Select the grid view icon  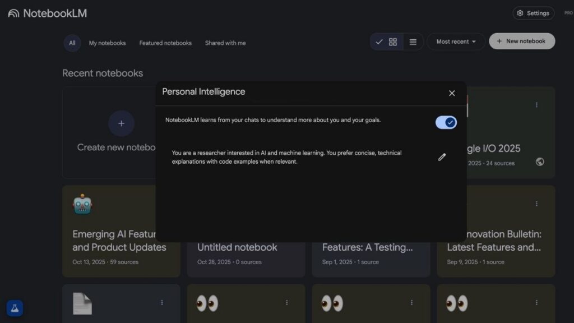point(392,41)
